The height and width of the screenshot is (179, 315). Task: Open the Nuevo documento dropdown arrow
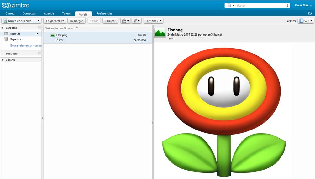coord(39,21)
